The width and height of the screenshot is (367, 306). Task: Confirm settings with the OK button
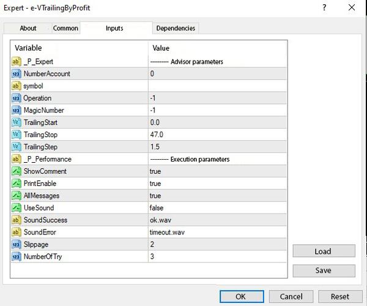click(x=242, y=297)
